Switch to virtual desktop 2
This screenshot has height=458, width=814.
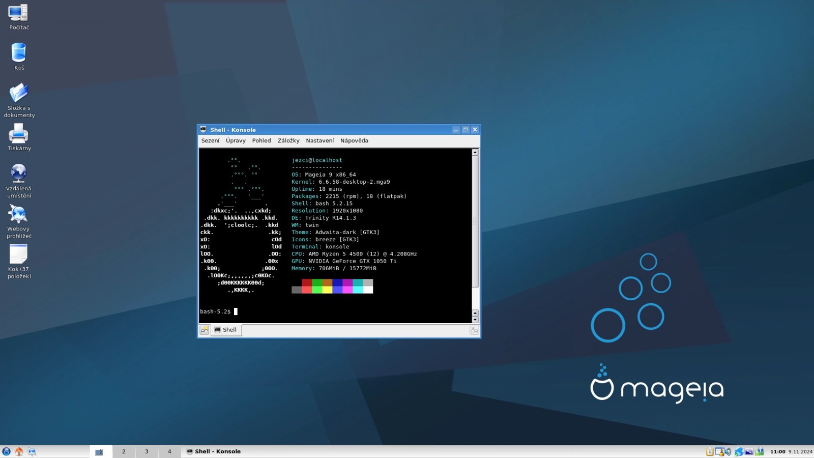124,451
